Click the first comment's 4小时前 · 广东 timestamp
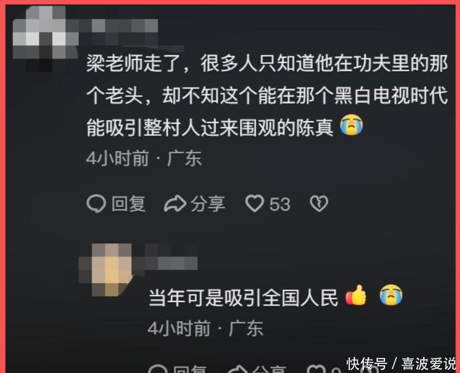 tap(144, 159)
